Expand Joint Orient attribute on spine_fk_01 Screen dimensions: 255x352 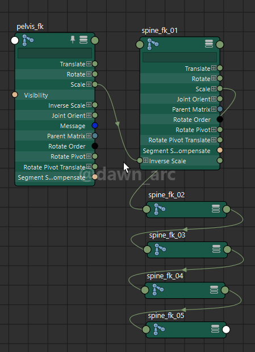click(214, 99)
